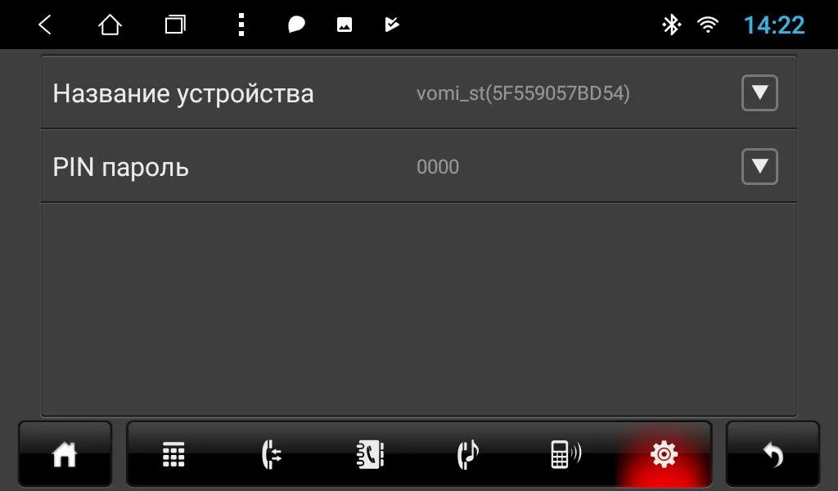Open recent apps overview icon
The width and height of the screenshot is (838, 491).
(x=175, y=25)
